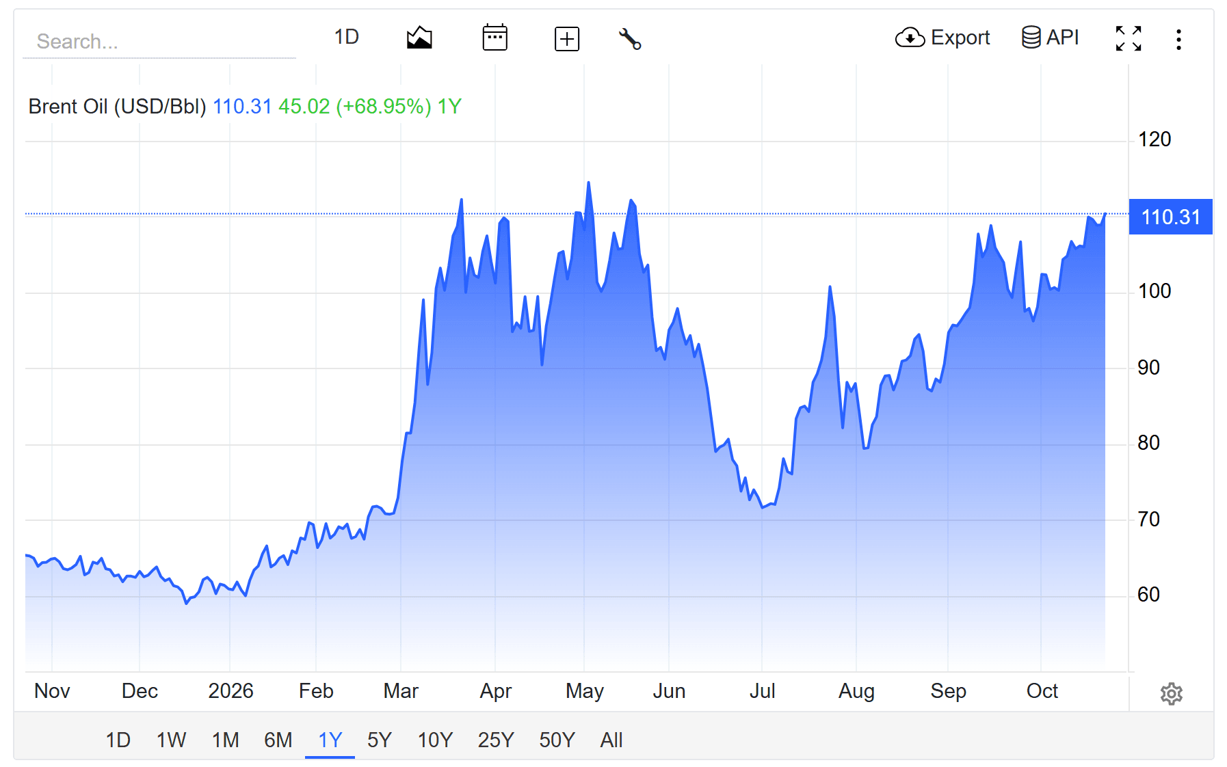
Task: Open the calendar date range picker
Action: 494,38
